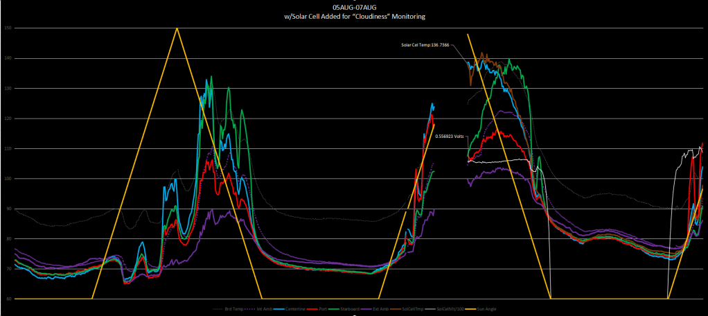The height and width of the screenshot is (316, 708).
Task: Click the blue Centerline legend line swatch
Action: [x=279, y=309]
